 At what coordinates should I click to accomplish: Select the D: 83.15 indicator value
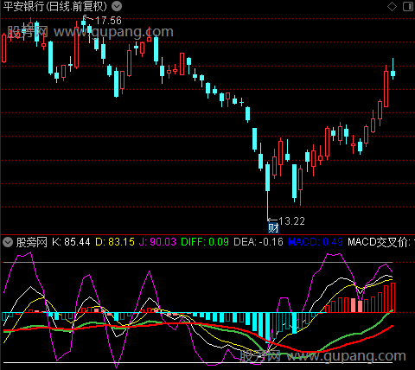coord(115,242)
